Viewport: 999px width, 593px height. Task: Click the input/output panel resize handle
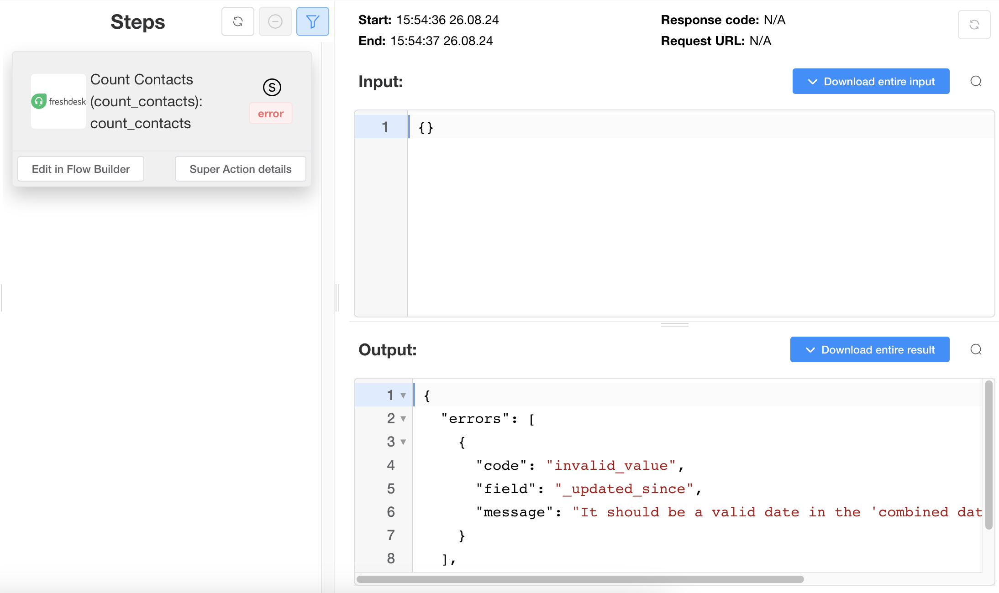click(674, 325)
